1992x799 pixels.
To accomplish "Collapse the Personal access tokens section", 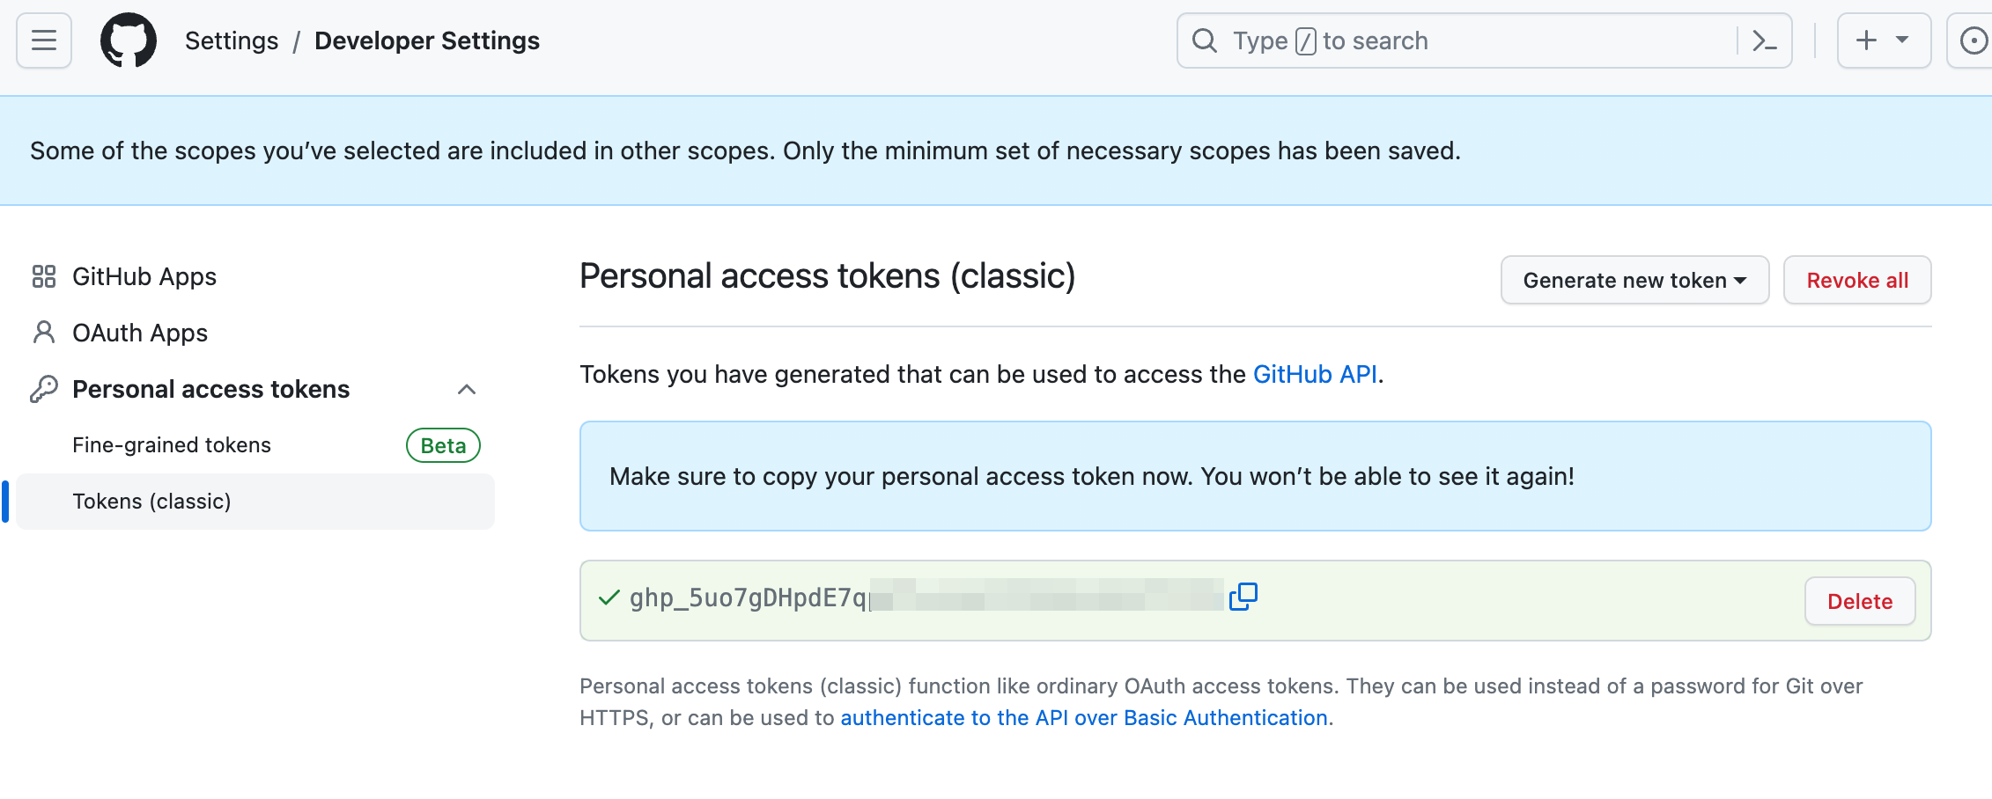I will [467, 389].
